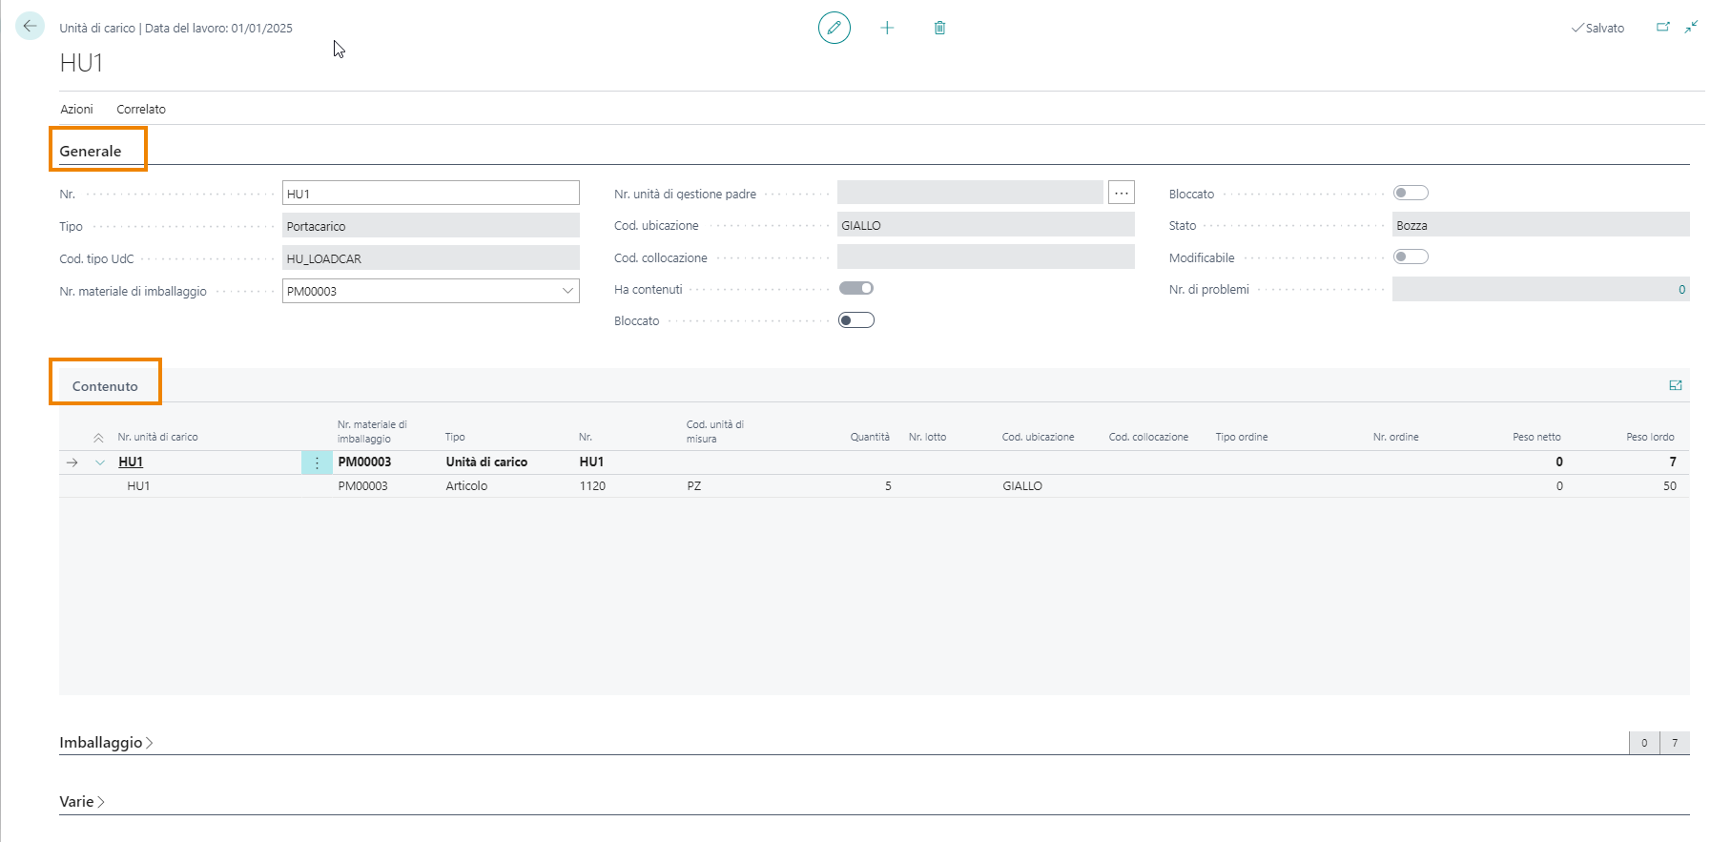This screenshot has width=1731, height=842.
Task: Open the Azioni menu
Action: pyautogui.click(x=77, y=109)
